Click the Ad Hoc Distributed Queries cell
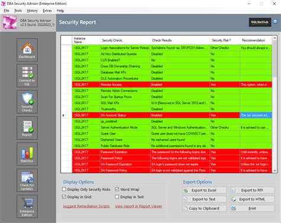Image resolution: width=281 pixels, height=223 pixels. pyautogui.click(x=125, y=54)
